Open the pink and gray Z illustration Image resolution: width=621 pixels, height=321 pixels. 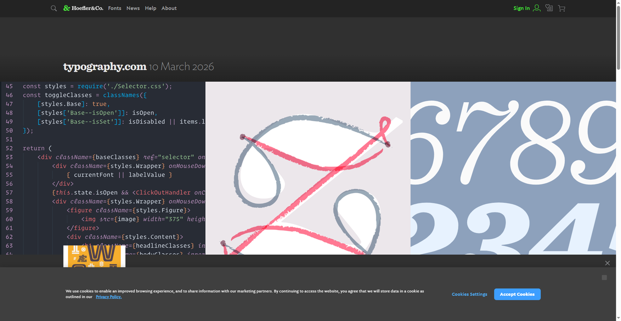point(308,167)
